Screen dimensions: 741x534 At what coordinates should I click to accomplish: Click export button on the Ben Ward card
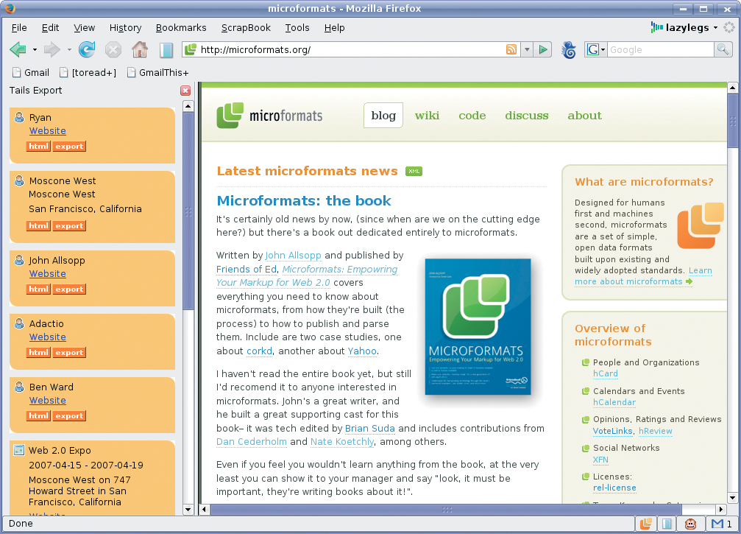pyautogui.click(x=69, y=415)
